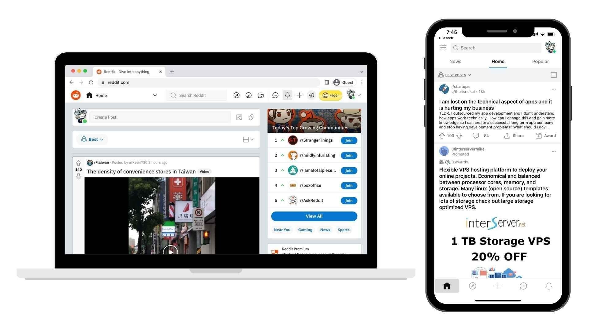Toggle card layout view icon on mobile
Image resolution: width=589 pixels, height=331 pixels.
(x=553, y=75)
